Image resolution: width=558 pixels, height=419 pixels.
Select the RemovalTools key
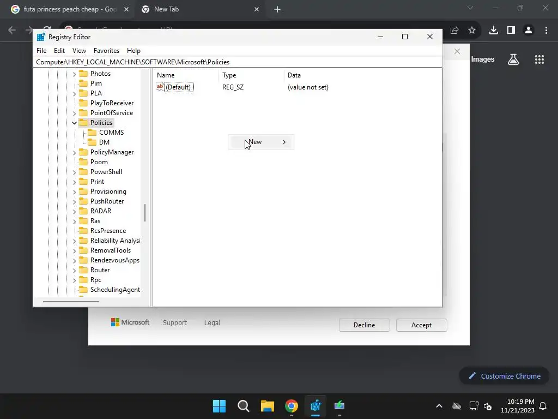pos(110,250)
